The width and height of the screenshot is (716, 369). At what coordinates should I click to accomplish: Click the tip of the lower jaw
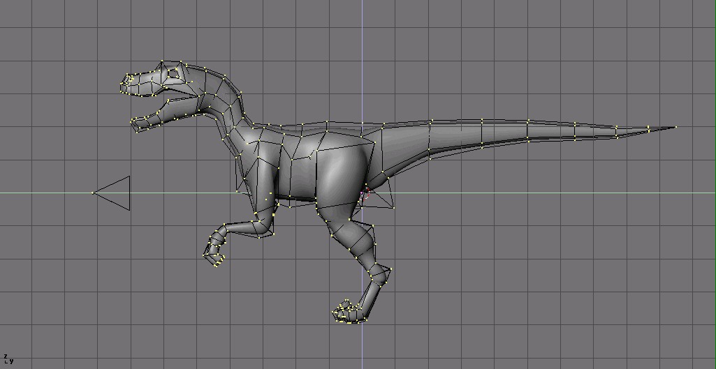135,125
